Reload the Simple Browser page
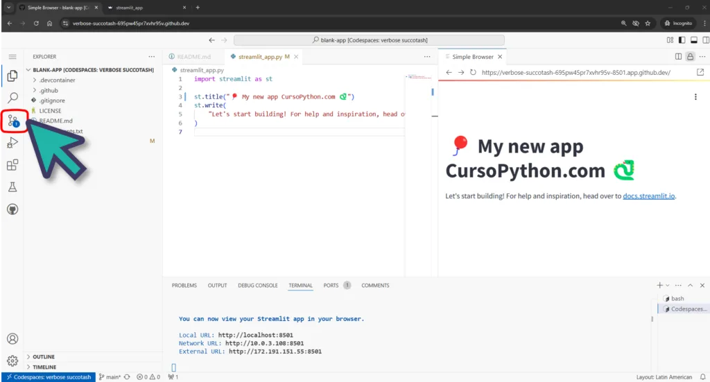The width and height of the screenshot is (710, 382). [x=473, y=72]
